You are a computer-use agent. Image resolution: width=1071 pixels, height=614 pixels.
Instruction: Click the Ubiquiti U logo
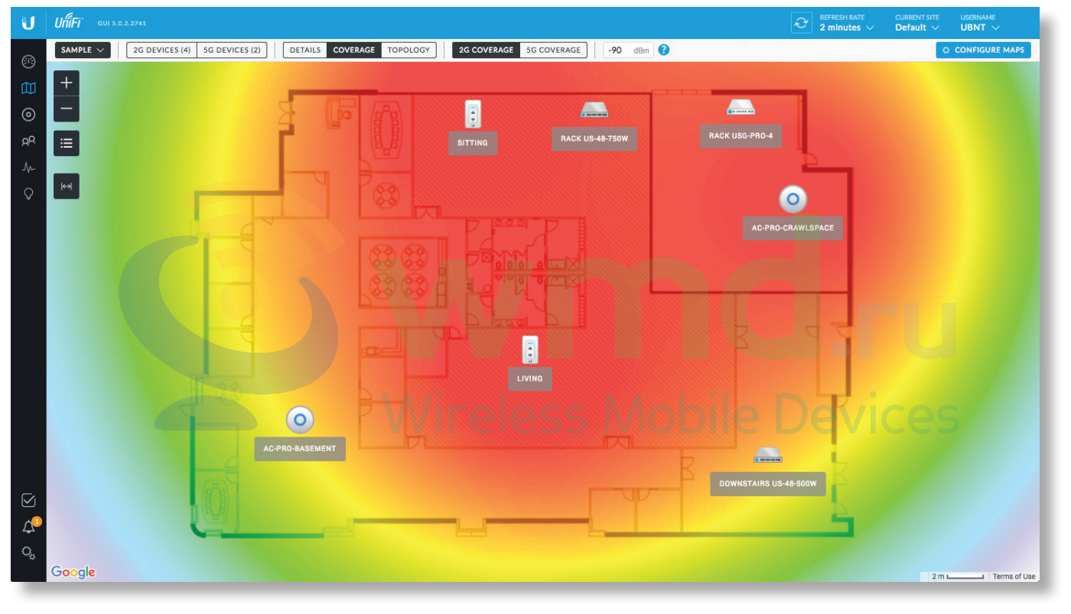(x=28, y=23)
